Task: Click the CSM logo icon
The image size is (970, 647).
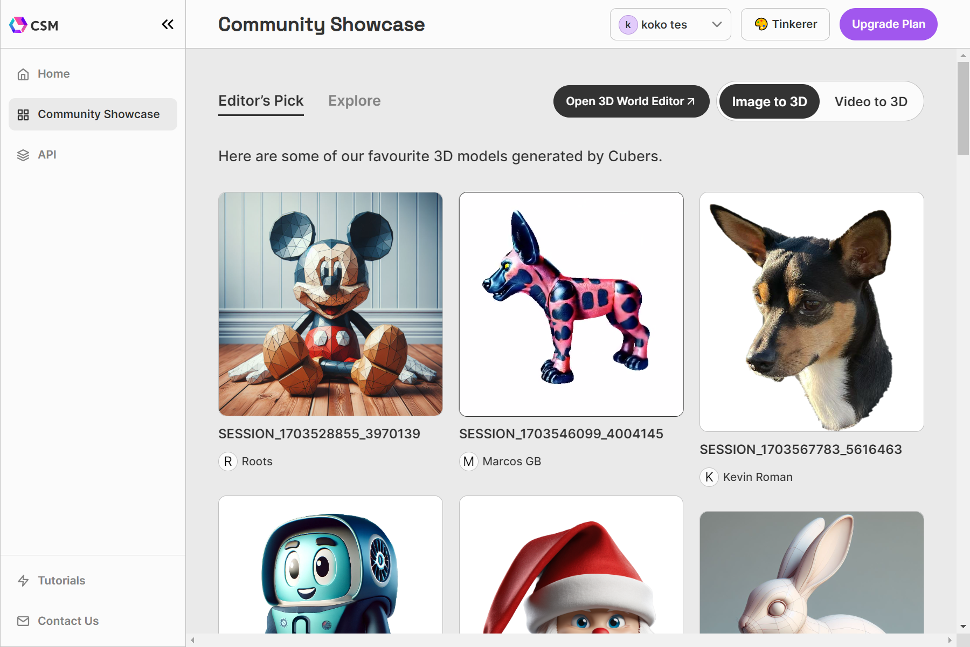Action: click(x=18, y=25)
